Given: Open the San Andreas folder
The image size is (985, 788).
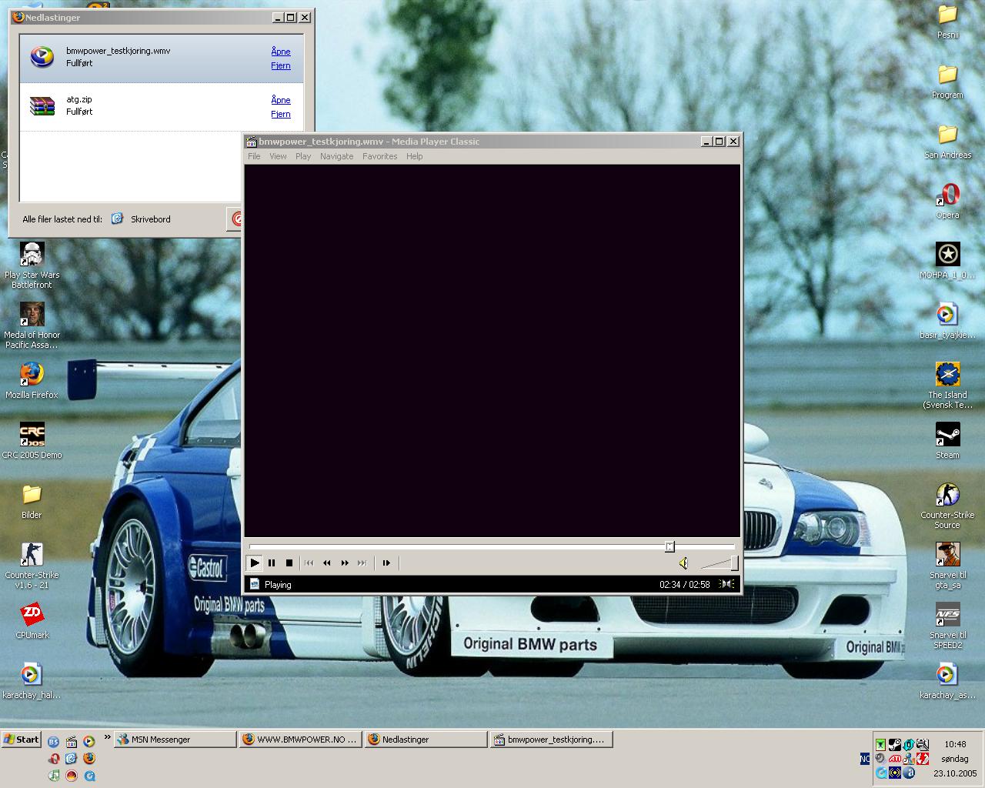Looking at the screenshot, I should [947, 141].
